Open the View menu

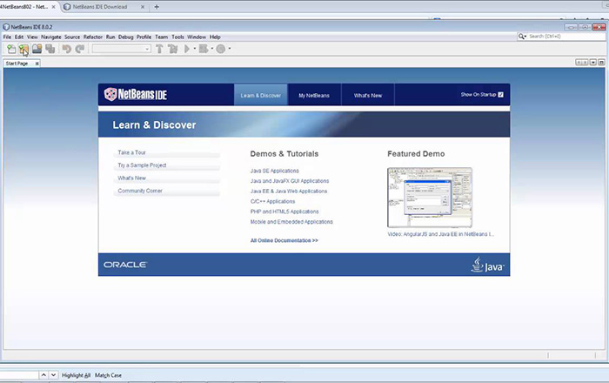click(32, 37)
